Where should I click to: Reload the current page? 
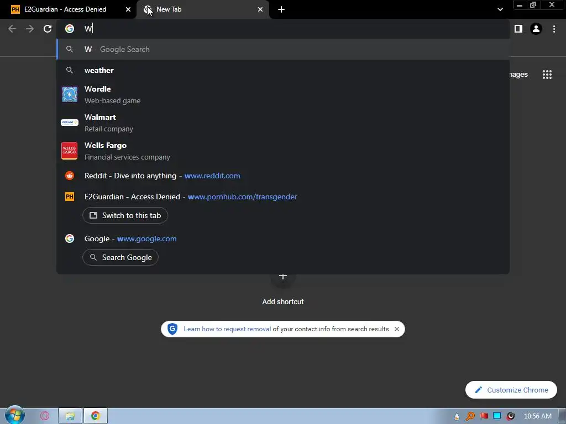(48, 29)
